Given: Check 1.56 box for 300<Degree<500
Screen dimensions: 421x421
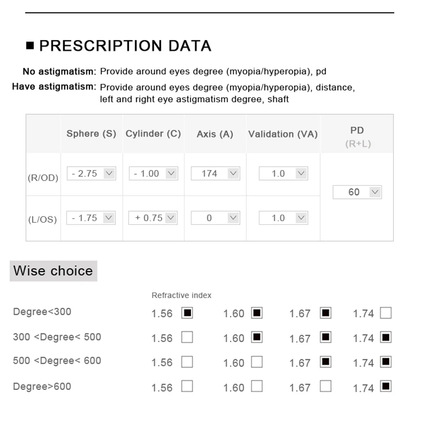Looking at the screenshot, I should click(x=187, y=337).
